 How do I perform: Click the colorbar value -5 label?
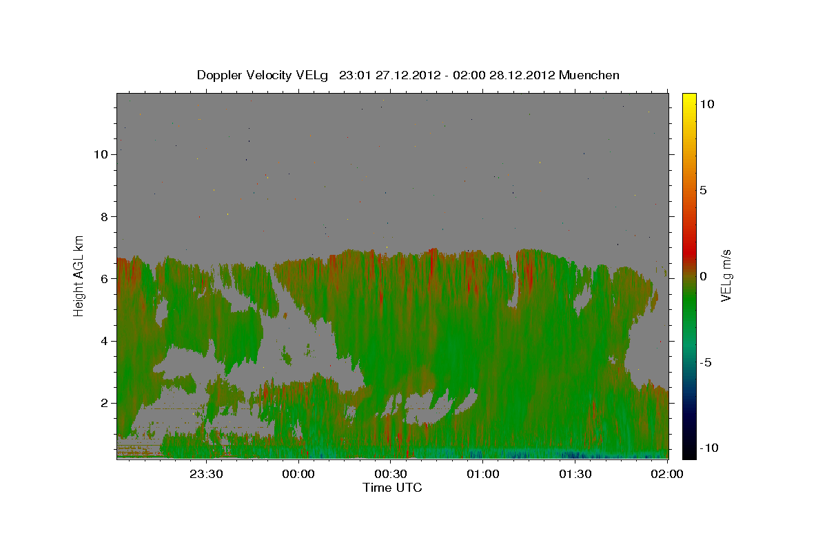pos(705,362)
